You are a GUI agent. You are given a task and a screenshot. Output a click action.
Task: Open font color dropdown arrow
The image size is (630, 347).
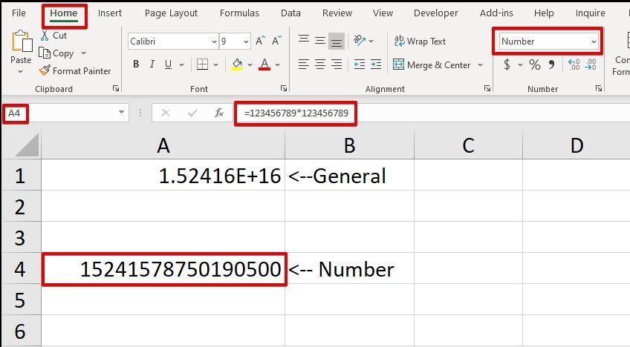[278, 65]
